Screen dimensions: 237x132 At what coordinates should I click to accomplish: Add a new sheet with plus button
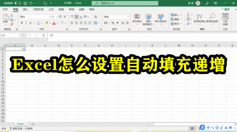(x=33, y=124)
